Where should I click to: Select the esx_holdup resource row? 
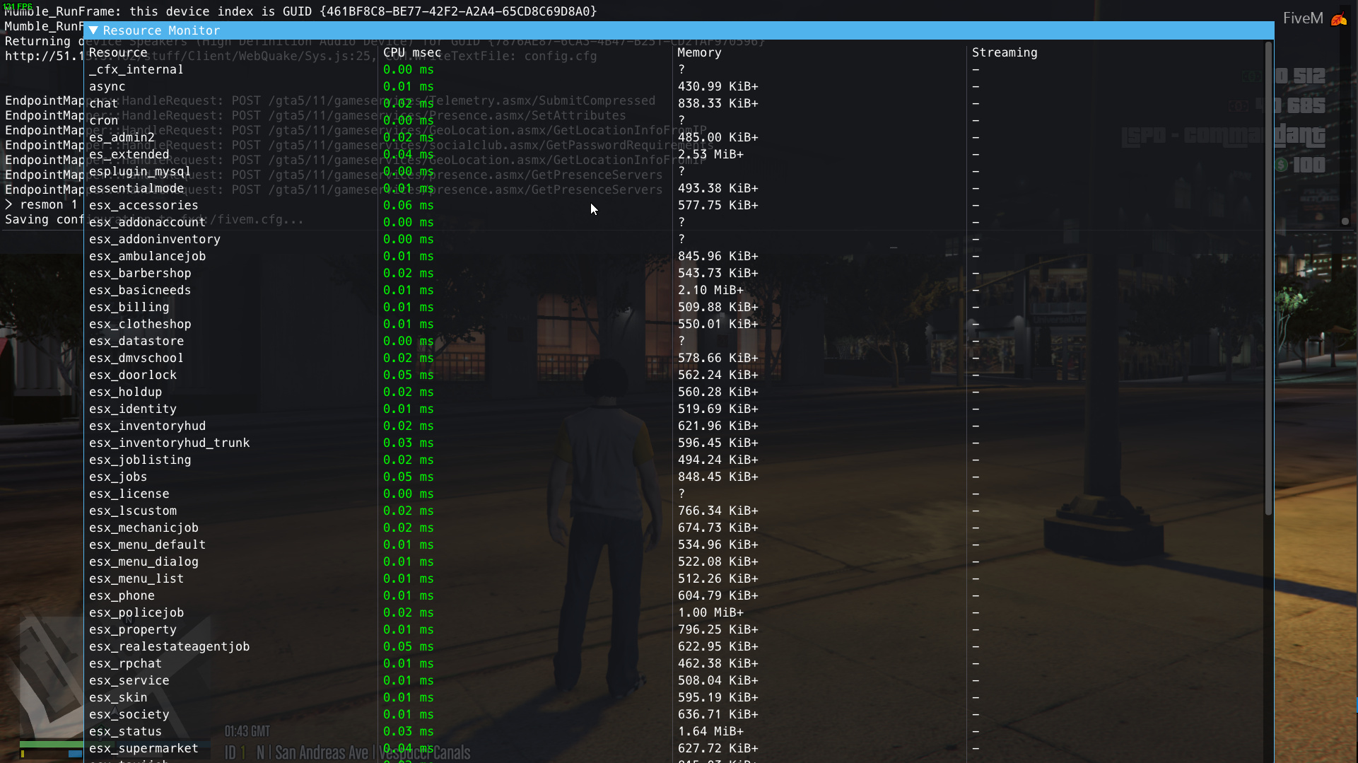[x=675, y=392]
